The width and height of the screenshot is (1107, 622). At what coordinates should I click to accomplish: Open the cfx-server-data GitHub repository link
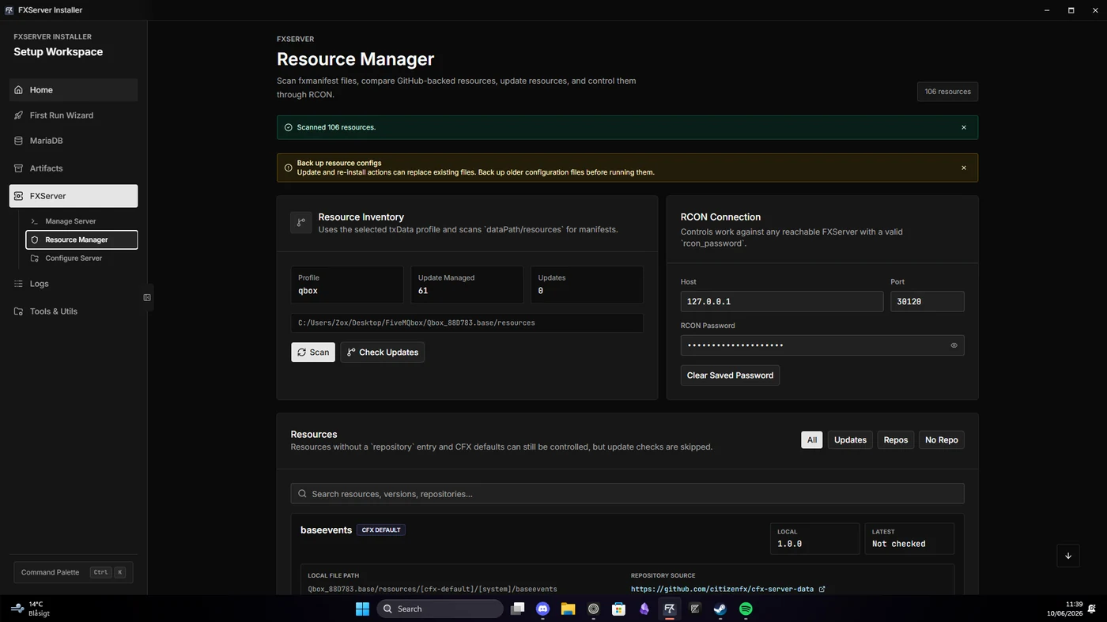pos(722,589)
